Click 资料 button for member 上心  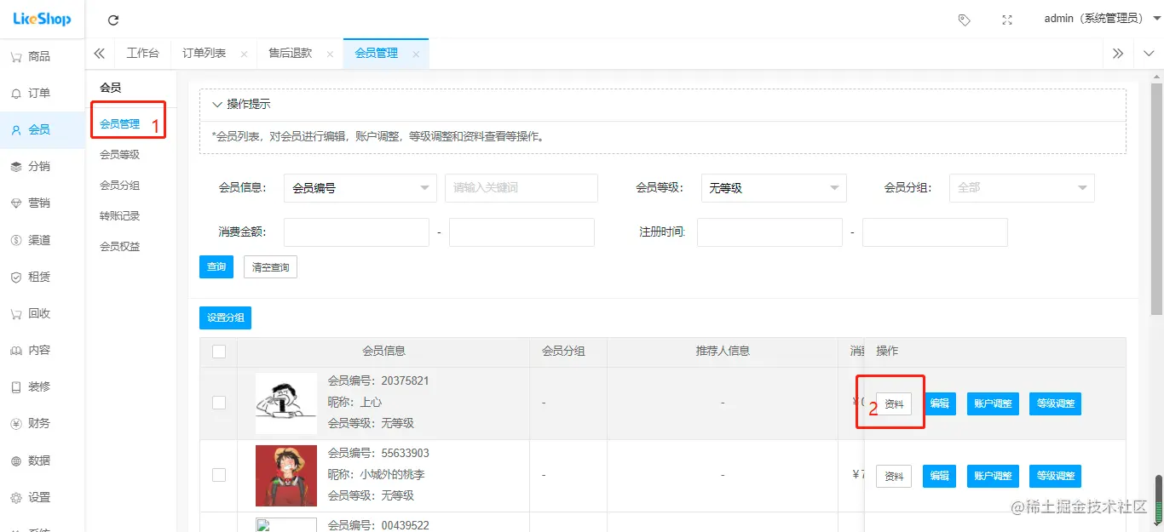point(894,403)
